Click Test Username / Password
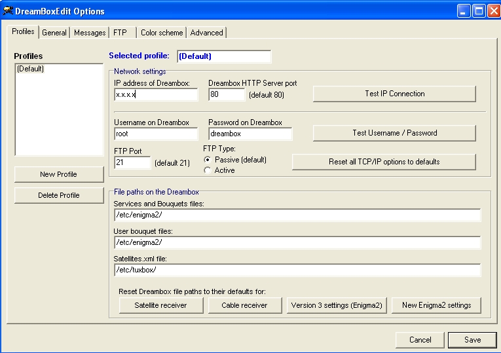Image resolution: width=501 pixels, height=353 pixels. click(x=394, y=133)
